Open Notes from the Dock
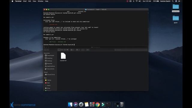 [87, 104]
